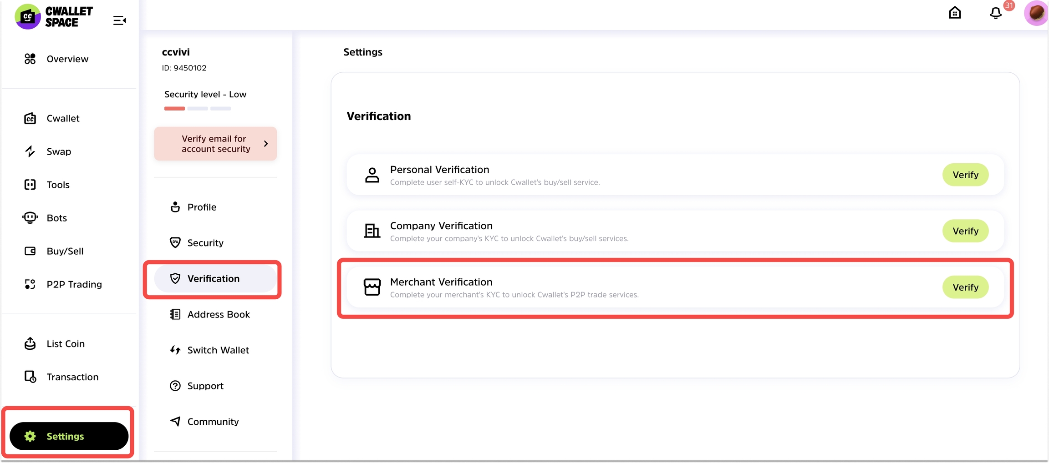Click Verify for Company Verification
This screenshot has width=1049, height=463.
pyautogui.click(x=965, y=231)
